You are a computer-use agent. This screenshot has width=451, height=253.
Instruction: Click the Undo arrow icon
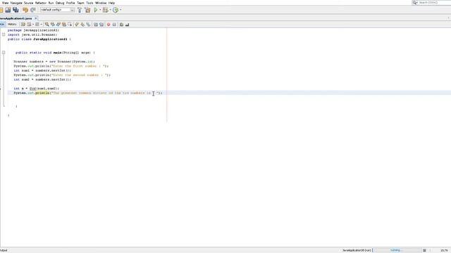(x=25, y=10)
